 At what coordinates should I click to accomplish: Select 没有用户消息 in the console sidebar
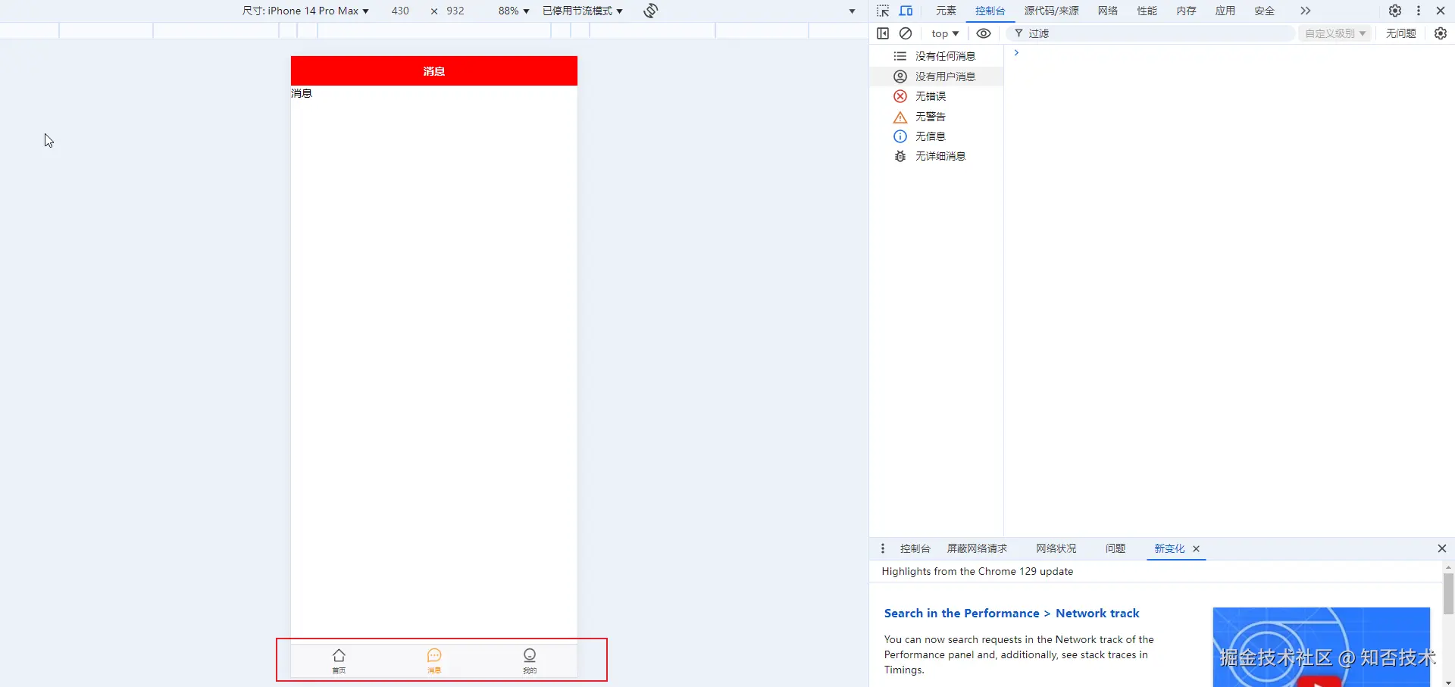pos(937,77)
